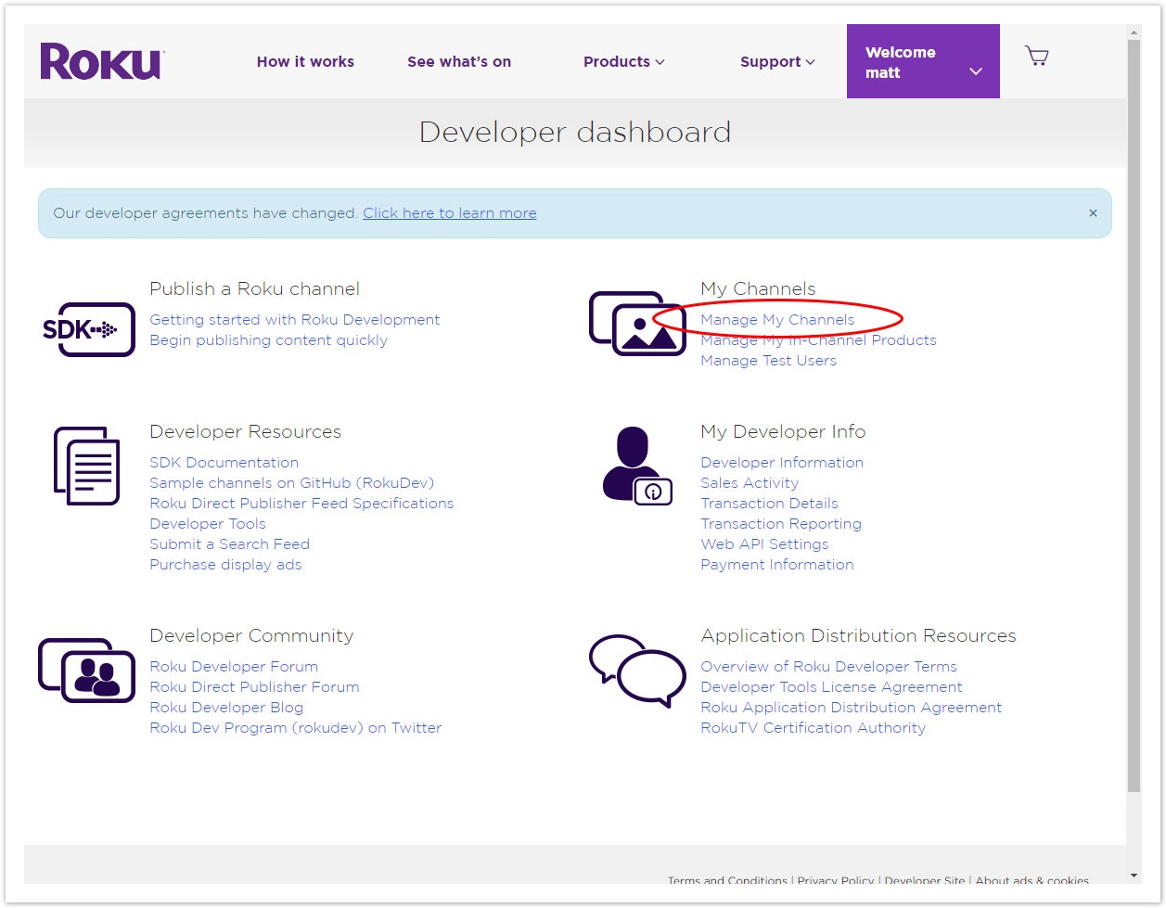
Task: Click the scrollbar down arrow
Action: (1134, 875)
